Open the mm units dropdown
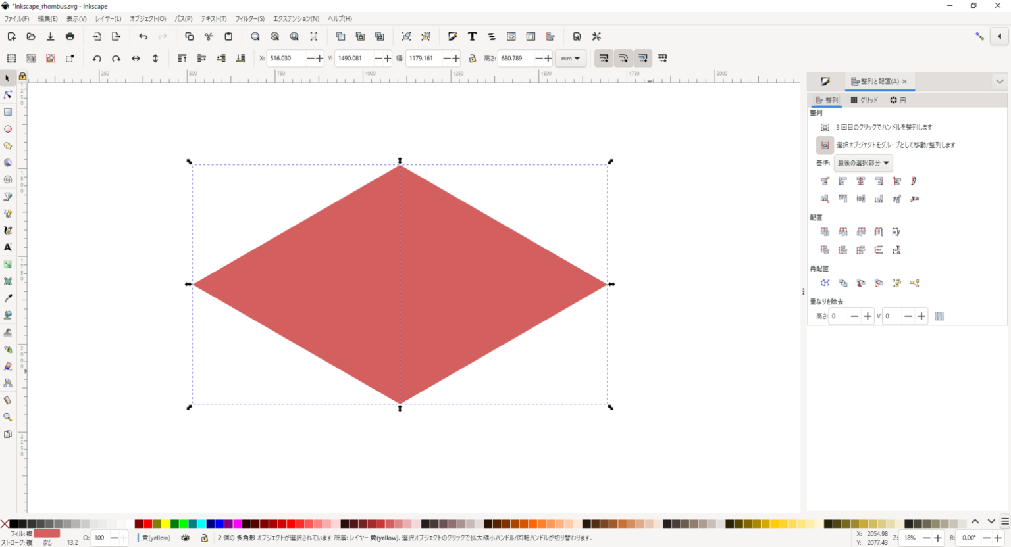 [x=570, y=59]
